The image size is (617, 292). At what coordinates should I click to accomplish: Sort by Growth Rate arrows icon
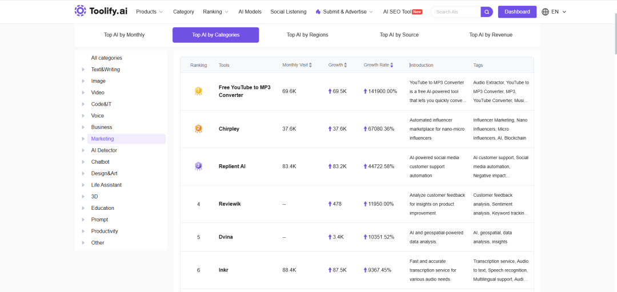[x=391, y=65]
